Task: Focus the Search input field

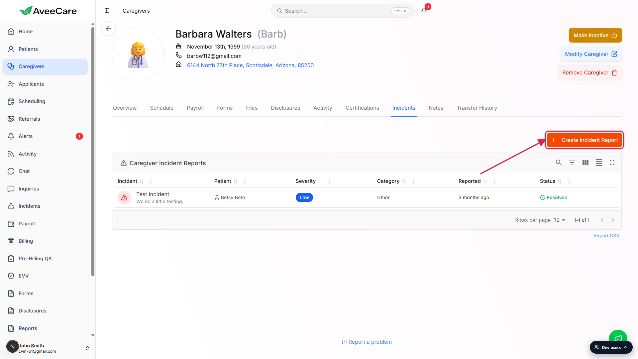Action: (x=343, y=11)
